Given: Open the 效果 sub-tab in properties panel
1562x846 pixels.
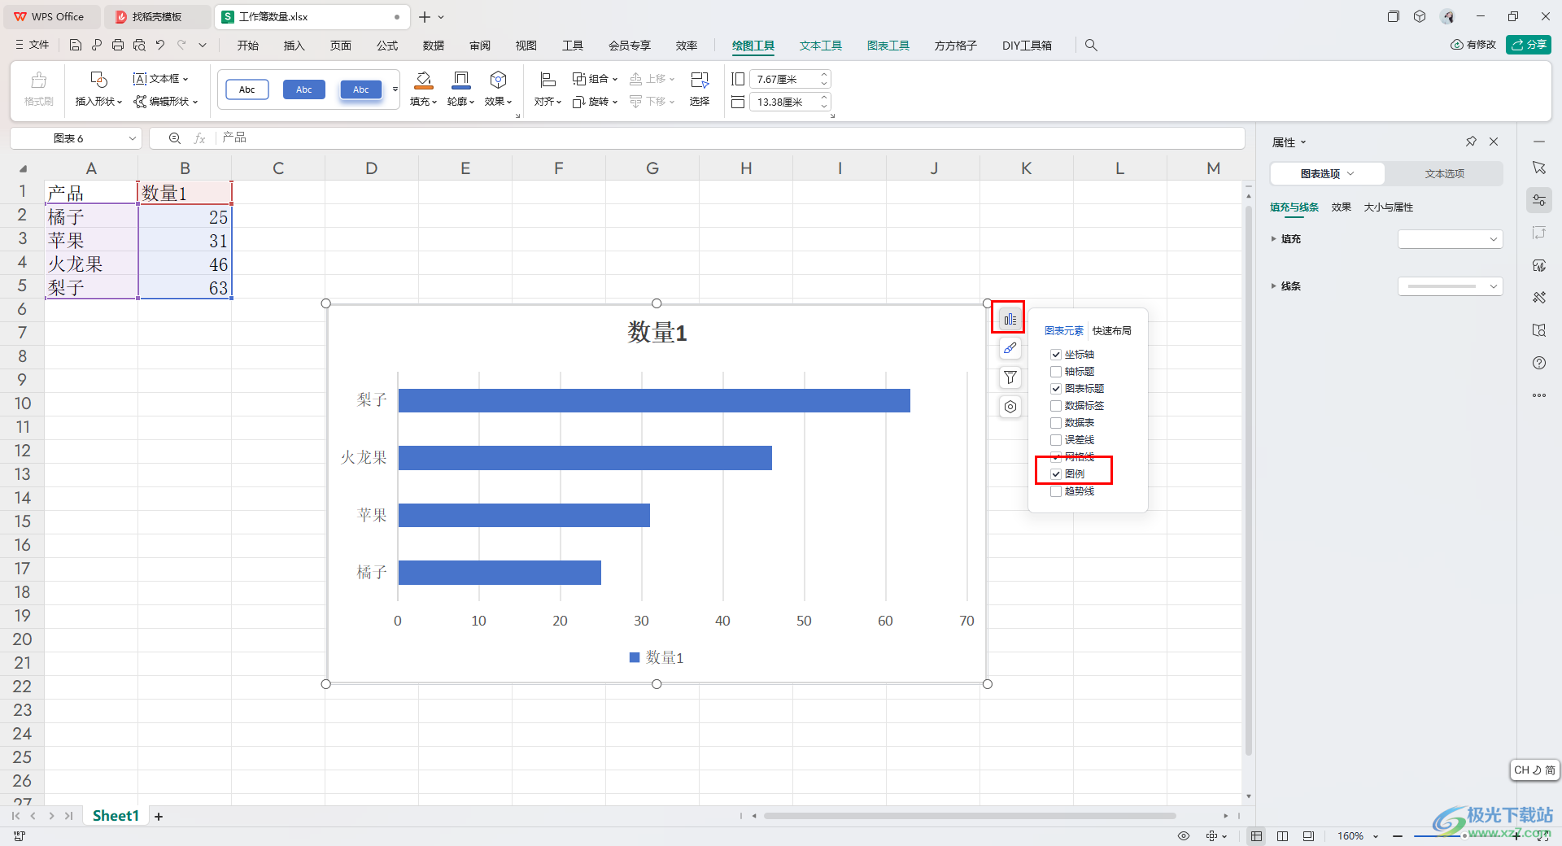Looking at the screenshot, I should point(1342,207).
